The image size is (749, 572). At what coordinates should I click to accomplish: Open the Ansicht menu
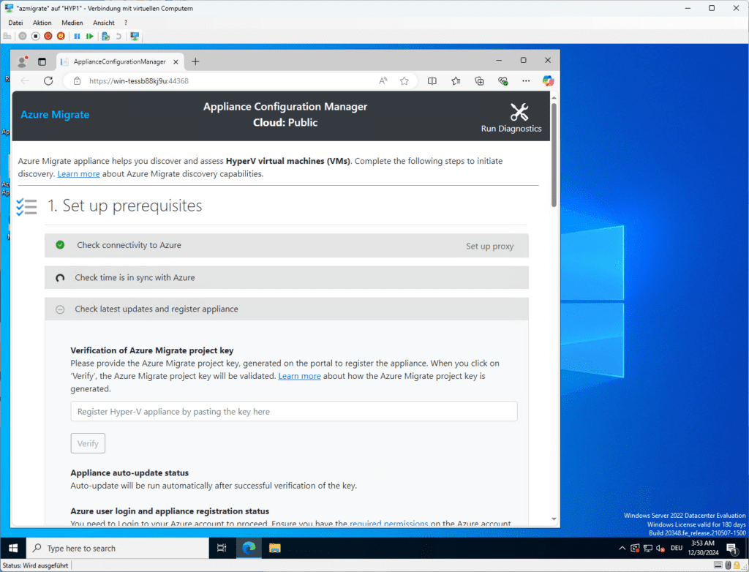[x=104, y=23]
